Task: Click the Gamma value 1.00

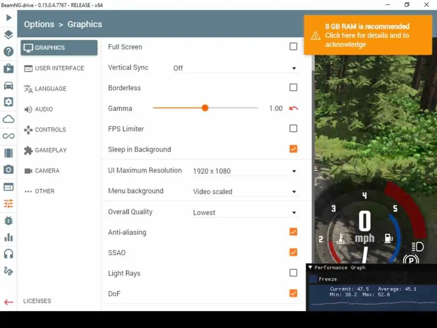Action: pos(276,108)
